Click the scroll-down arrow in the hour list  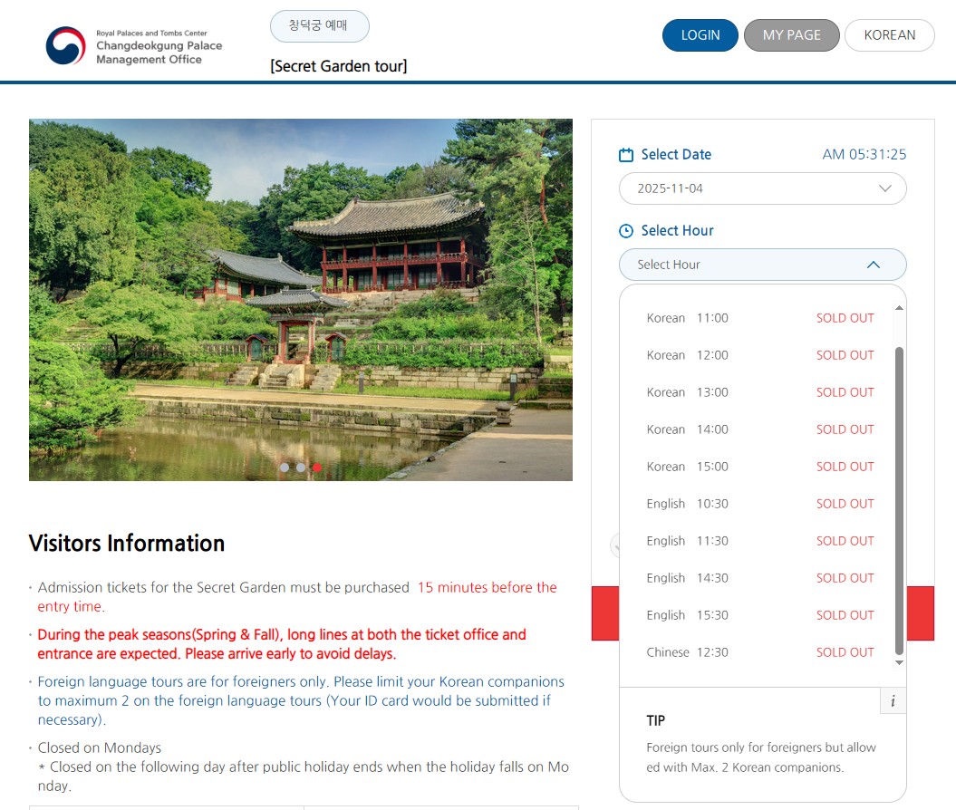click(x=899, y=663)
